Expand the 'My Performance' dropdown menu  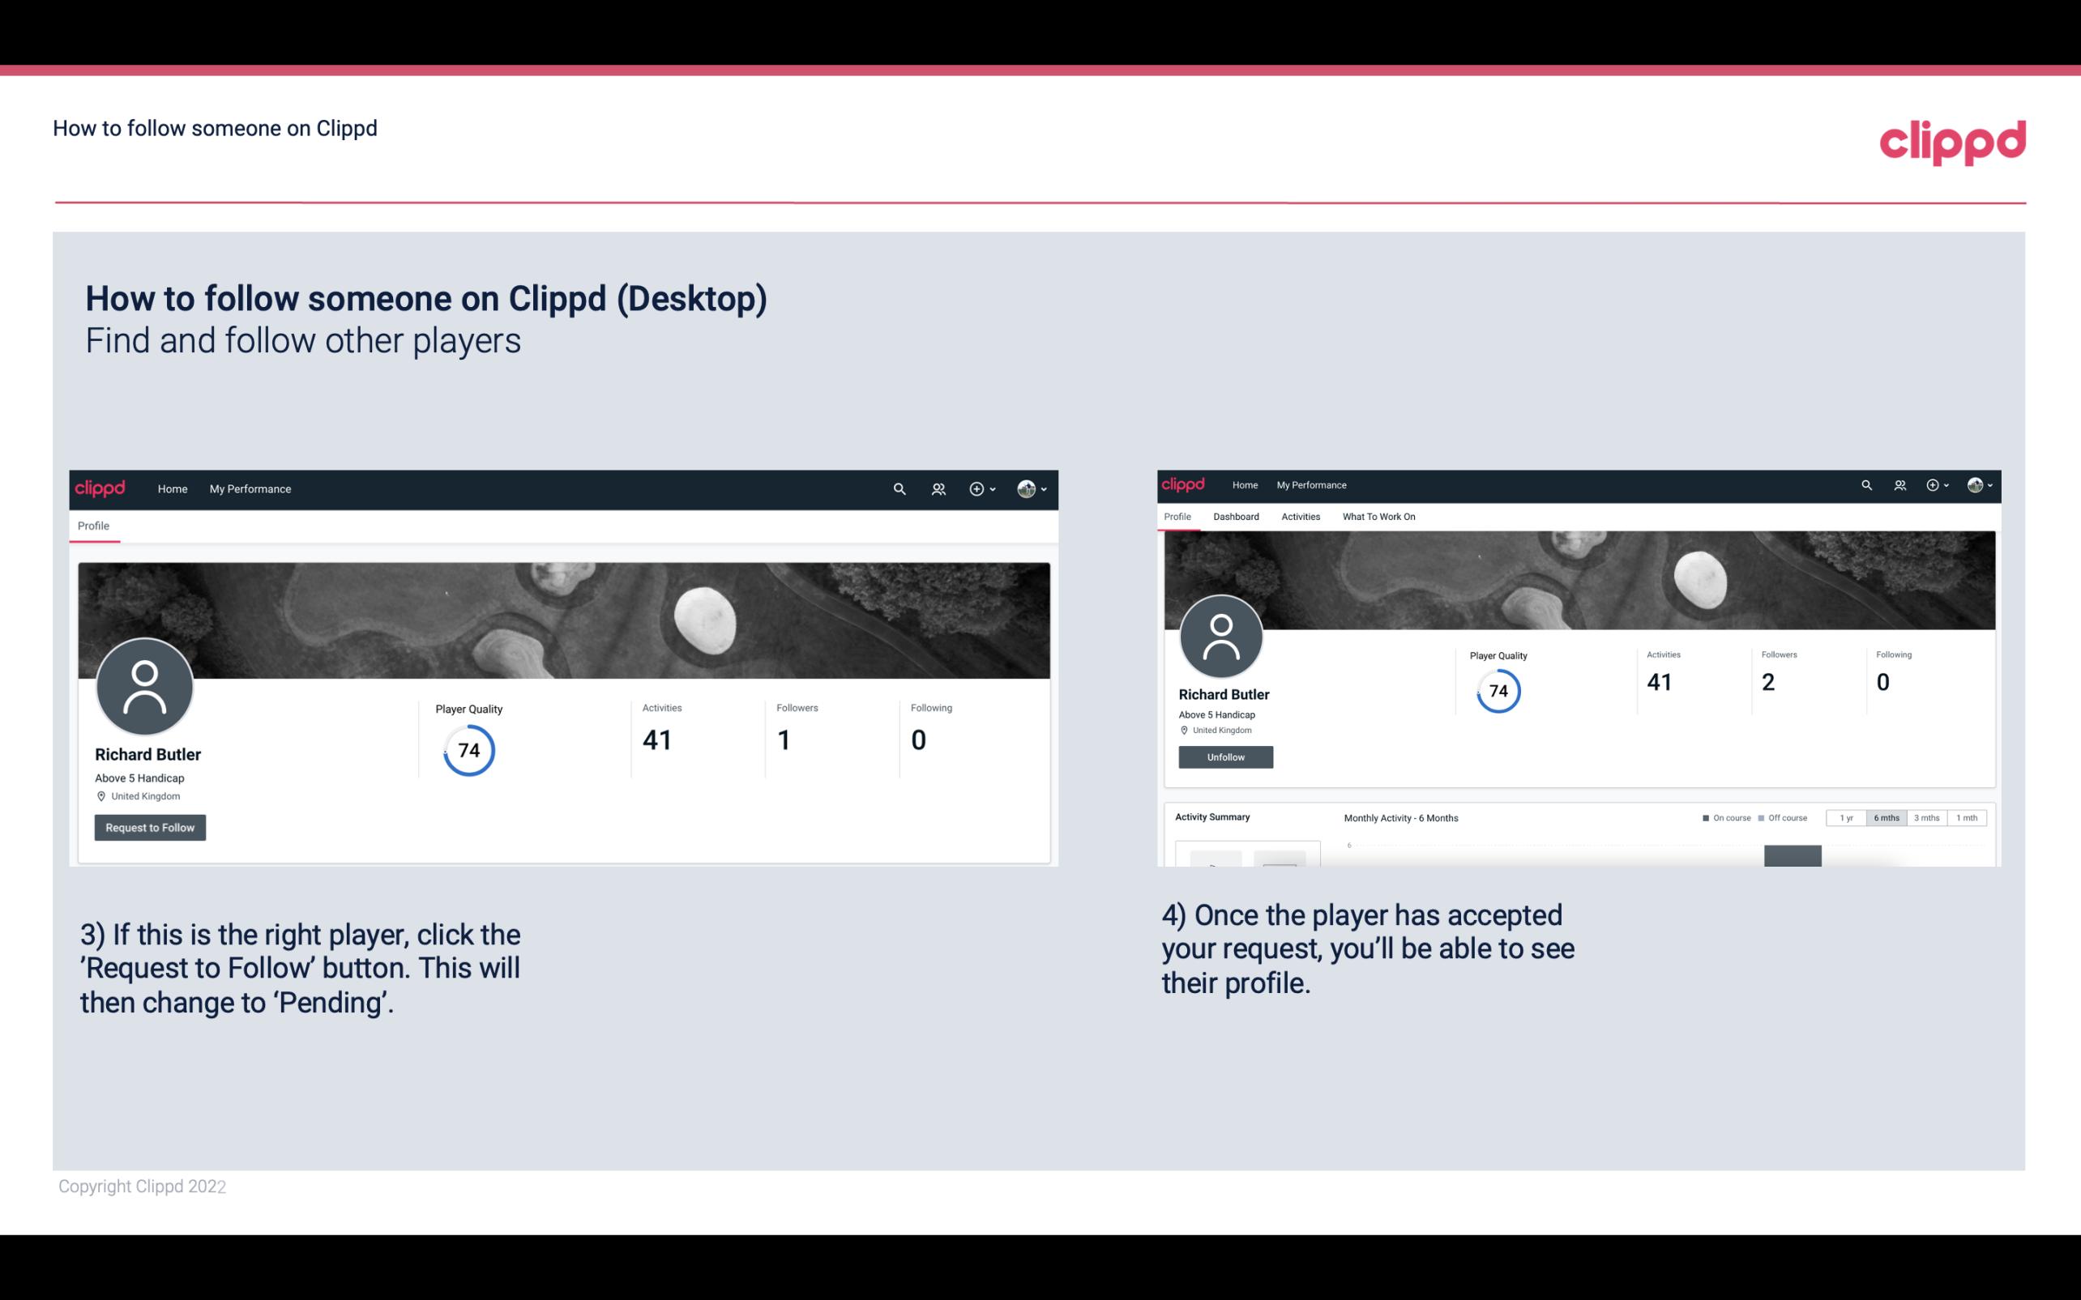click(x=249, y=487)
